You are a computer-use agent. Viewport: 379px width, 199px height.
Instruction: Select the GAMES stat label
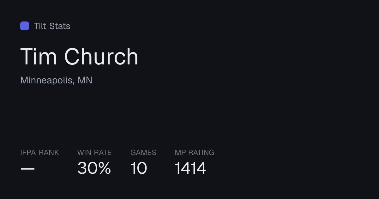143,153
